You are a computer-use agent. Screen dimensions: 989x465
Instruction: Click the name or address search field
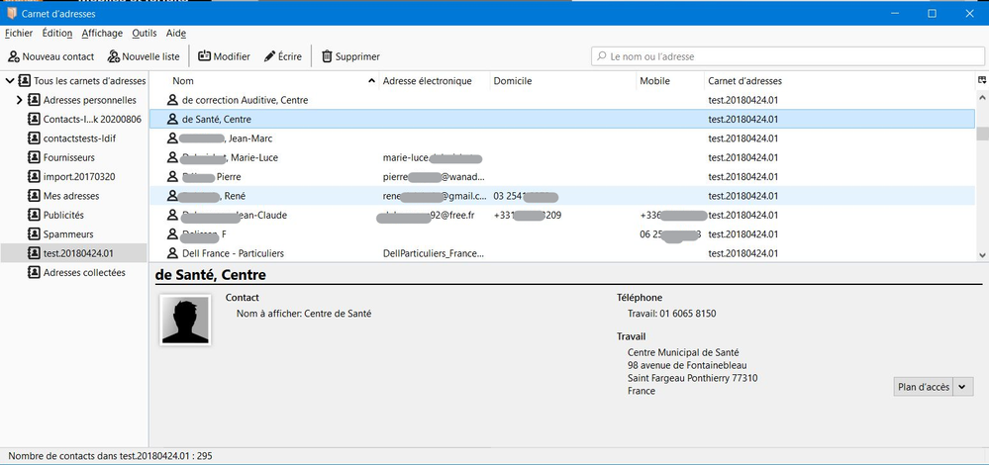coord(782,56)
